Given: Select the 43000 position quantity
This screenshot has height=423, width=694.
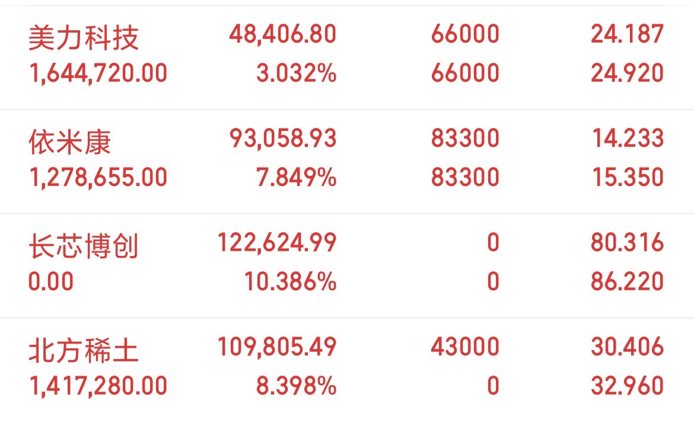Looking at the screenshot, I should pyautogui.click(x=465, y=347).
